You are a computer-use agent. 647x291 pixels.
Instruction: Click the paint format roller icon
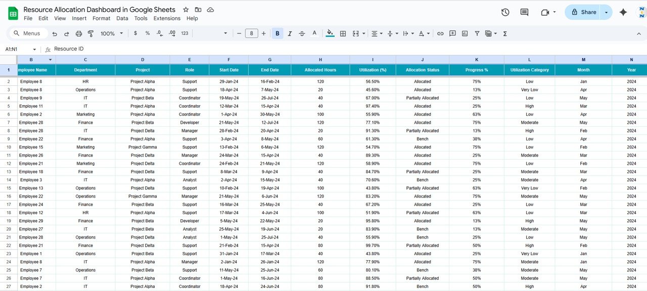tap(91, 33)
